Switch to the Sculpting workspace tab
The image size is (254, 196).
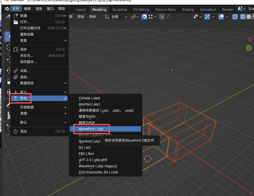pos(120,10)
